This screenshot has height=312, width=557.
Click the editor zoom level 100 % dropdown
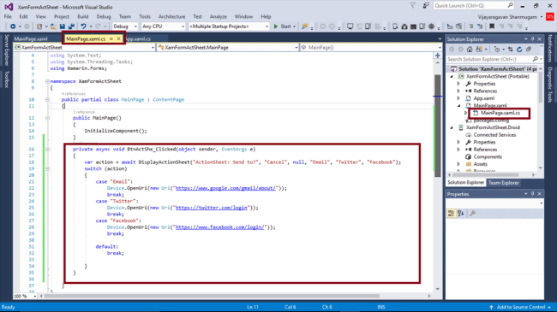25,296
